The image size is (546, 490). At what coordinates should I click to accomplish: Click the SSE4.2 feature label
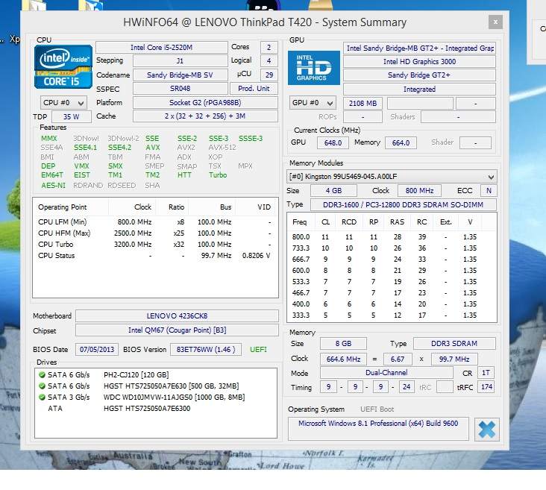119,148
